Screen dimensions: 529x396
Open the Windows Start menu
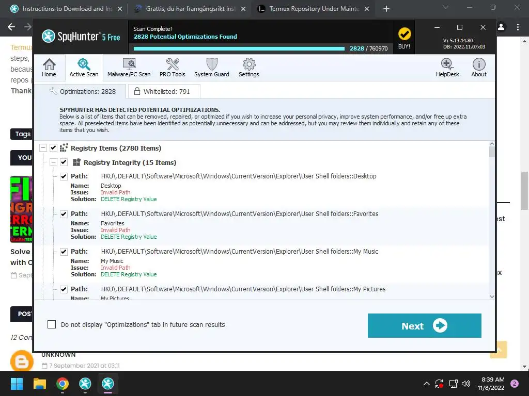(17, 384)
